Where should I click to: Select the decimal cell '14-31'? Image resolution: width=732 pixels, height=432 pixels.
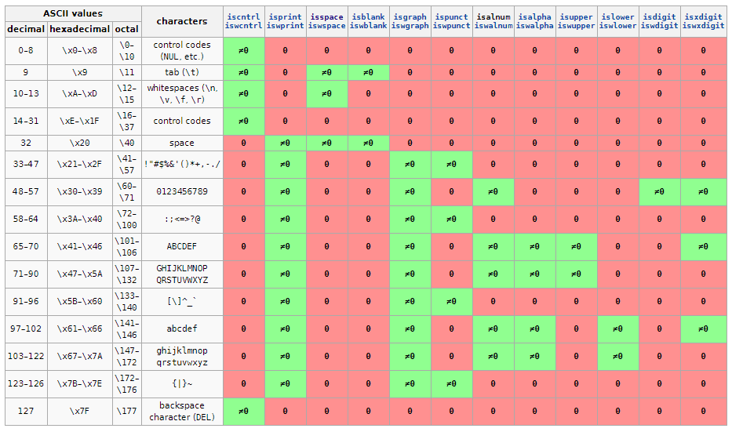click(26, 122)
